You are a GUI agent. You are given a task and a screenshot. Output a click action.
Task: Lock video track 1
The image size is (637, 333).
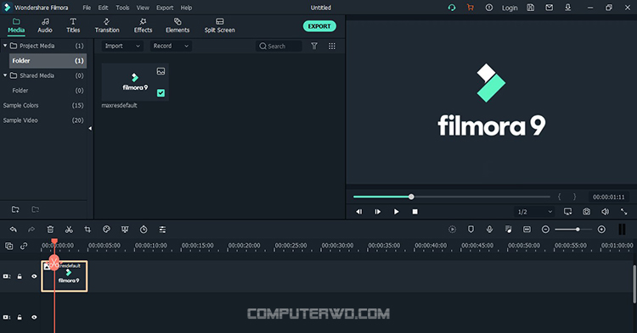pos(20,317)
